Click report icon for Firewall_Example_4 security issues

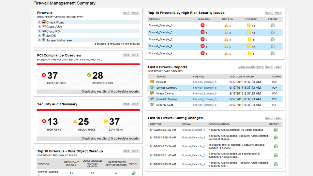(272, 53)
